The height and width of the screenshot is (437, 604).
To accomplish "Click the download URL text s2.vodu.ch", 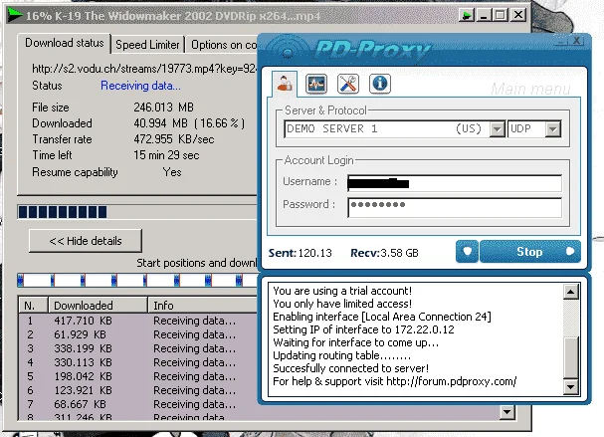I will click(144, 69).
